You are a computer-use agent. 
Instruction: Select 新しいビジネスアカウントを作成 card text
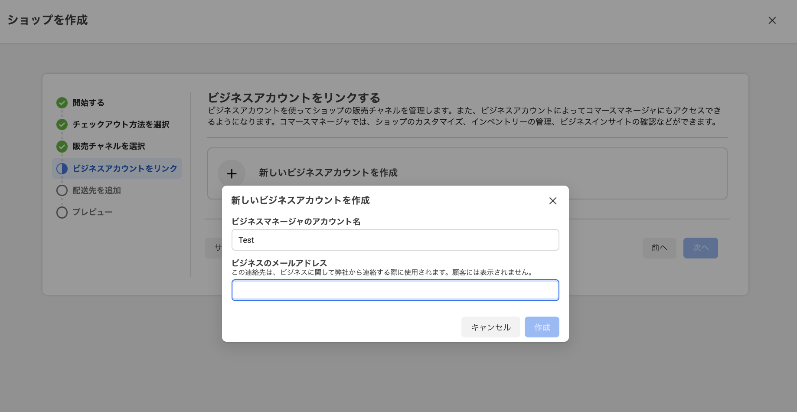(x=328, y=173)
